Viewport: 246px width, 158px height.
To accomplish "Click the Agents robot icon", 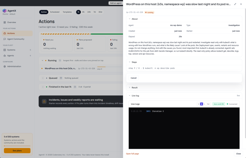I will tap(5, 56).
